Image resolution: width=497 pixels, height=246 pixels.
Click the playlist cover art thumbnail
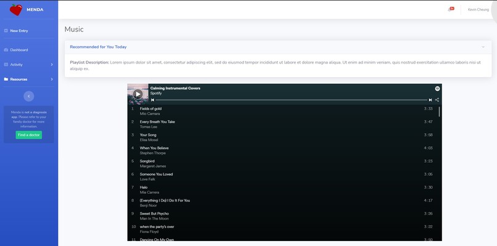[138, 94]
